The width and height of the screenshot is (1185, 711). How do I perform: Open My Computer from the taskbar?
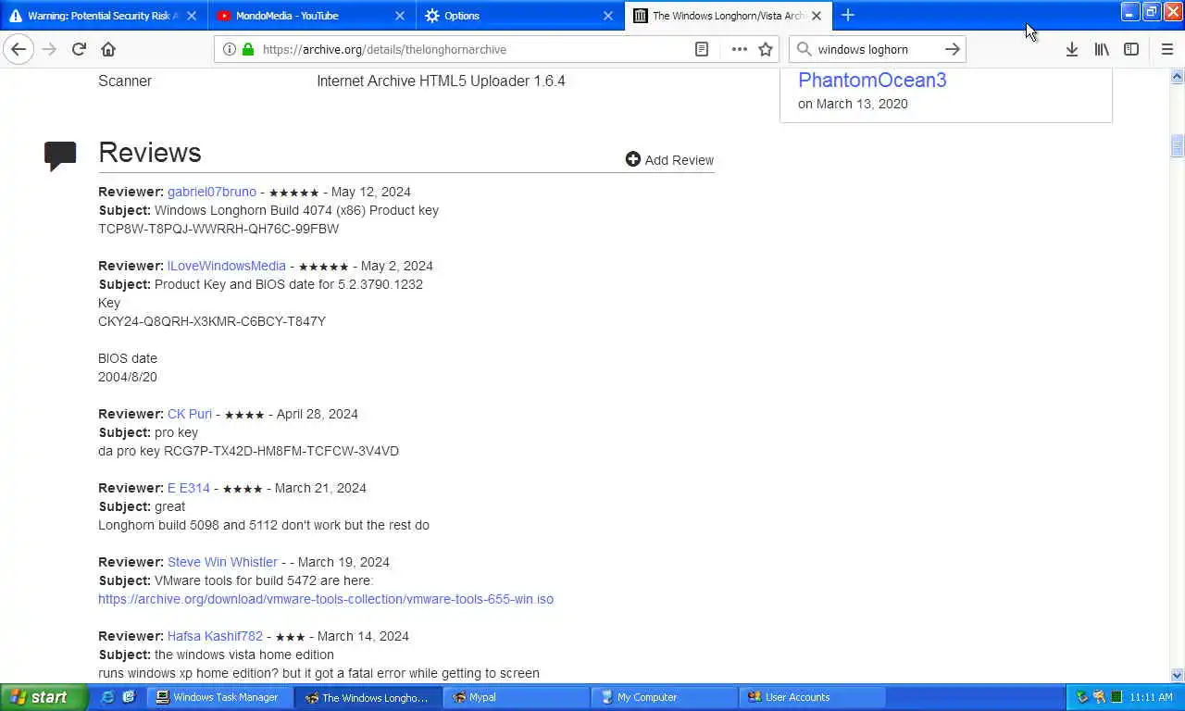(664, 697)
